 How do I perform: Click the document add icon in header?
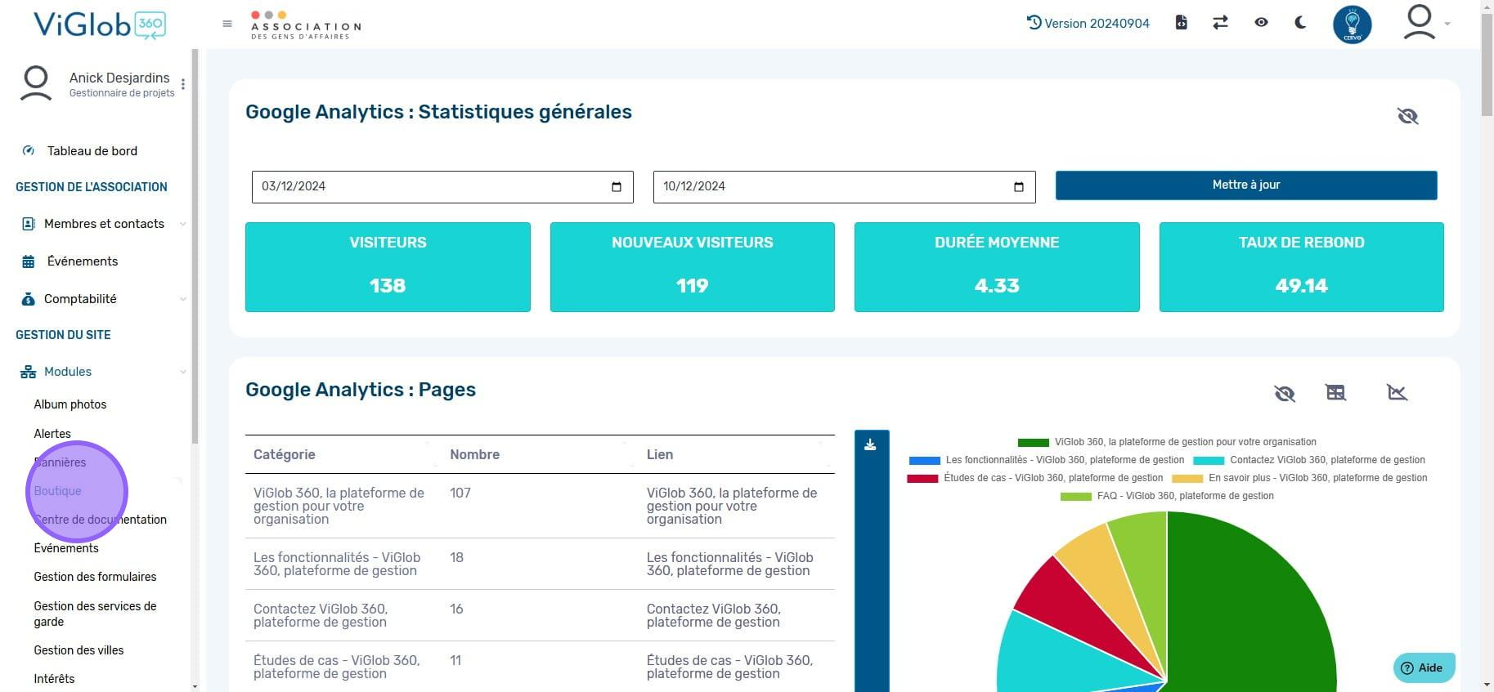[1181, 23]
